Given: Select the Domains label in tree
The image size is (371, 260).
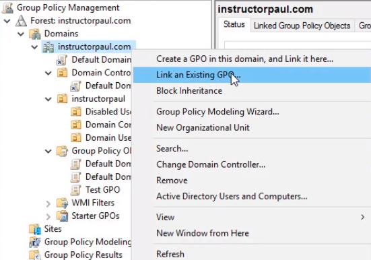Looking at the screenshot, I should [x=61, y=34].
